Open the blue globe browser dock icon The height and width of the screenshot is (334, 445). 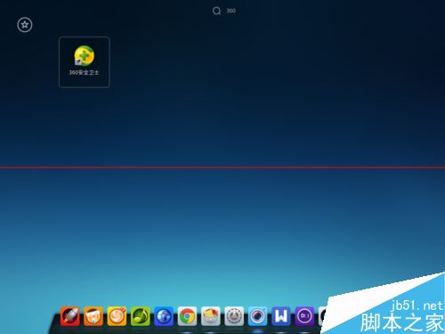point(164,316)
